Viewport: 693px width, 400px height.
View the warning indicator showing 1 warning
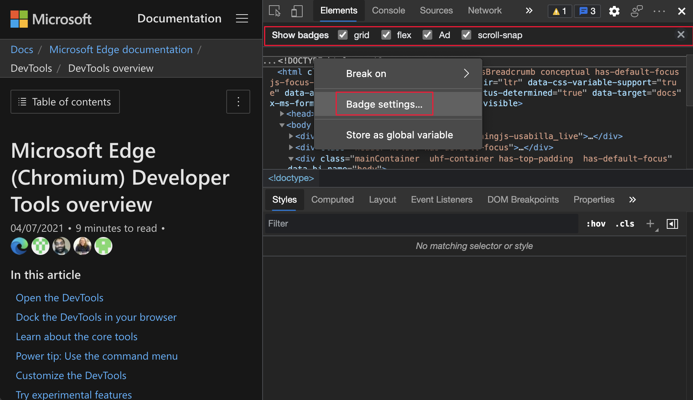tap(559, 11)
